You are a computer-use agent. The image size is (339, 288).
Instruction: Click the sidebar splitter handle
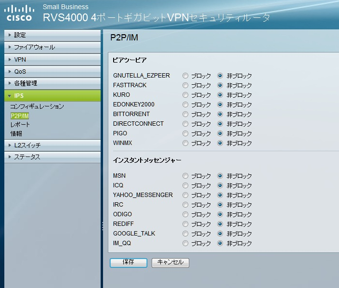[x=103, y=226]
